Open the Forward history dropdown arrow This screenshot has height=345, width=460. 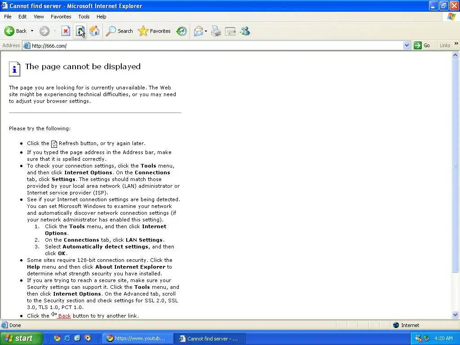point(55,31)
